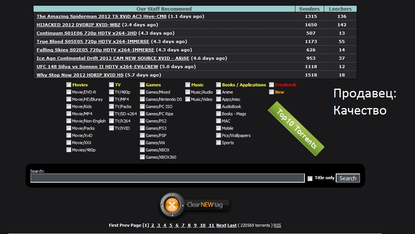Enable the Games category checkbox
This screenshot has height=234, width=415.
click(x=143, y=85)
